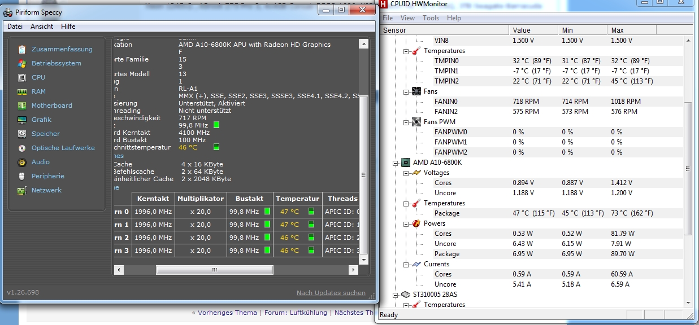Open the File menu in HWMonitor
The image size is (699, 325).
click(x=388, y=18)
